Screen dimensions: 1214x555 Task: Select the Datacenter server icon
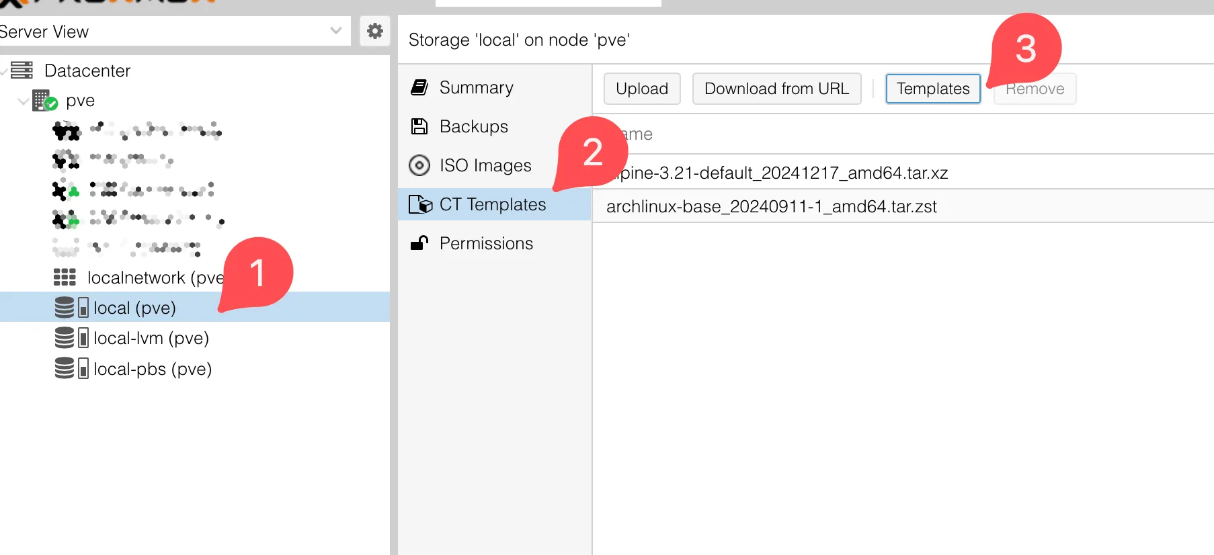(22, 70)
